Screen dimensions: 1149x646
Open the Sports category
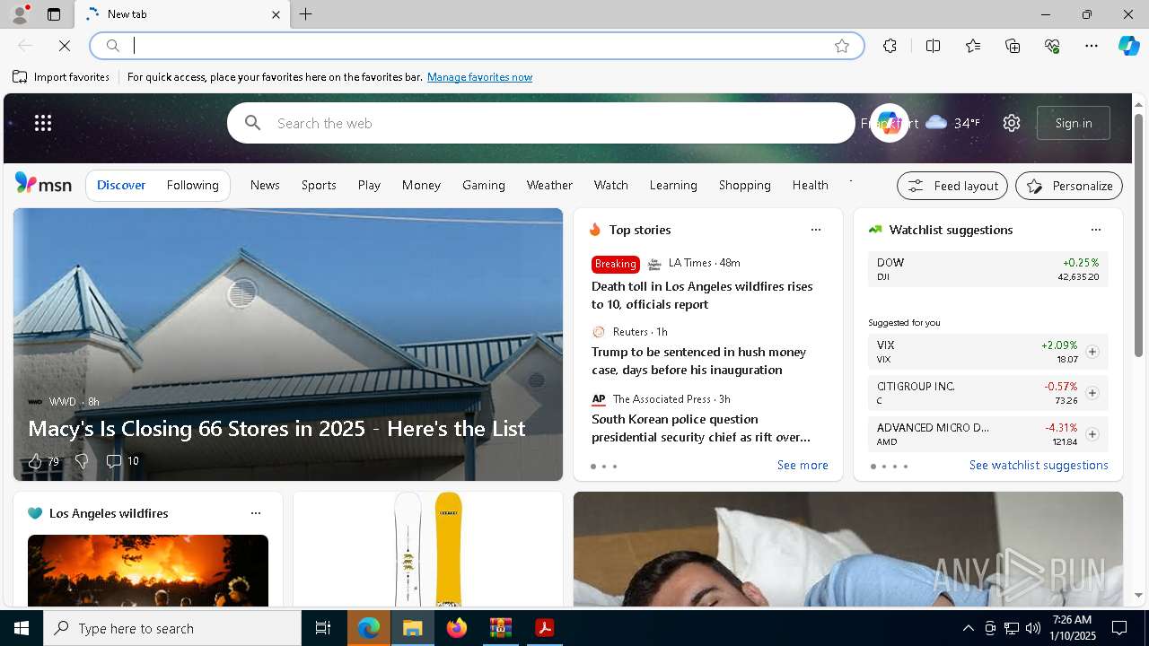click(x=319, y=185)
